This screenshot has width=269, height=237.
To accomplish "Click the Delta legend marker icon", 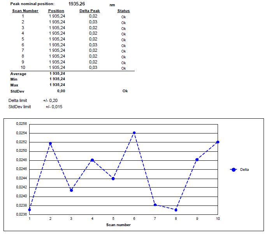I will [x=234, y=170].
